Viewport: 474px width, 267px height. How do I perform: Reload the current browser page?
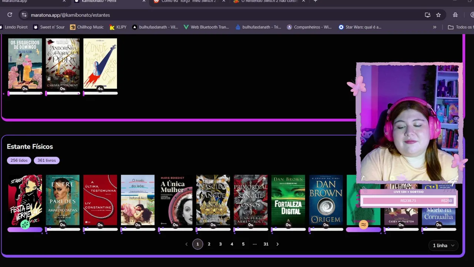tap(10, 15)
